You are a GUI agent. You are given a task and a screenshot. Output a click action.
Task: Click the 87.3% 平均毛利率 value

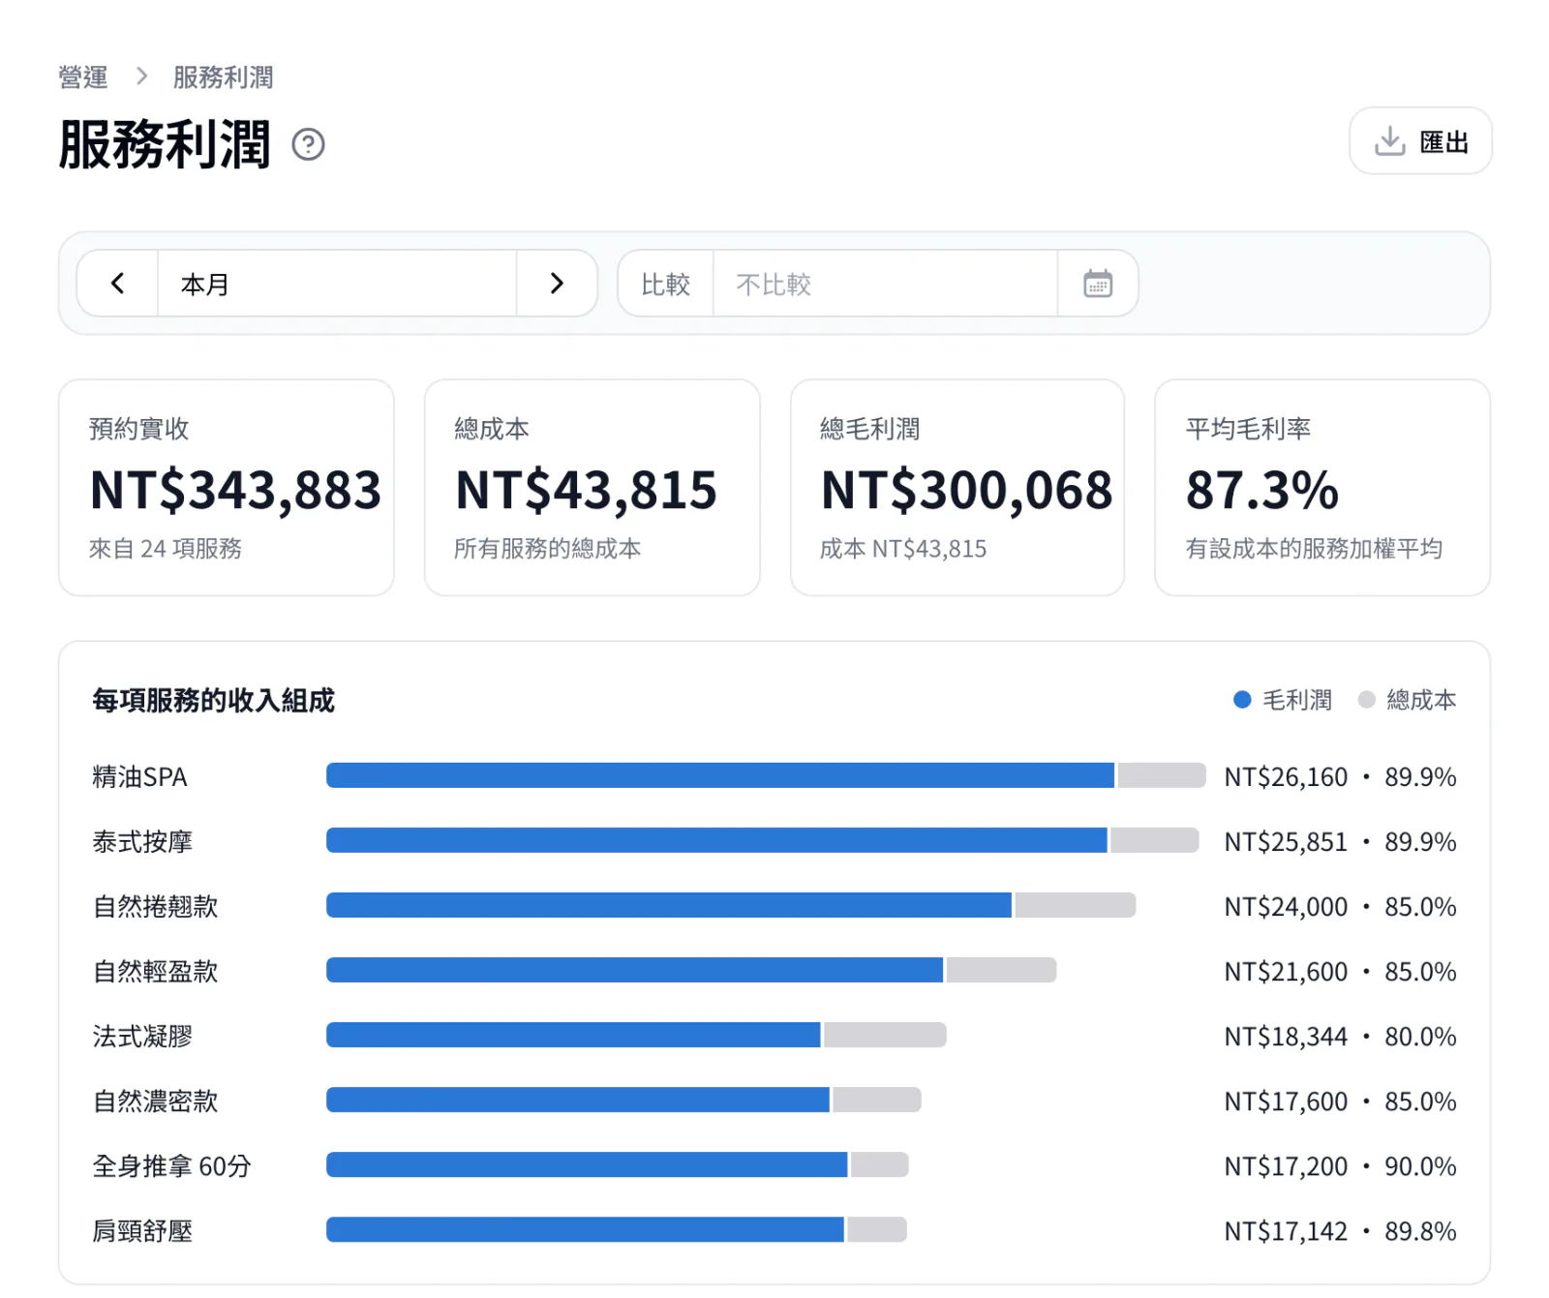[x=1262, y=490]
